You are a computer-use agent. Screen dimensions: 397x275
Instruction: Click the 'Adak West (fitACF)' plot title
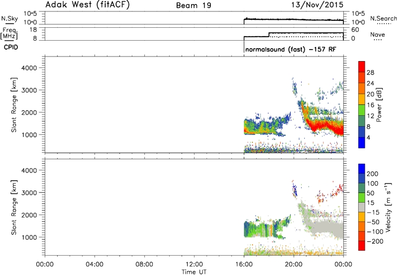coord(87,4)
